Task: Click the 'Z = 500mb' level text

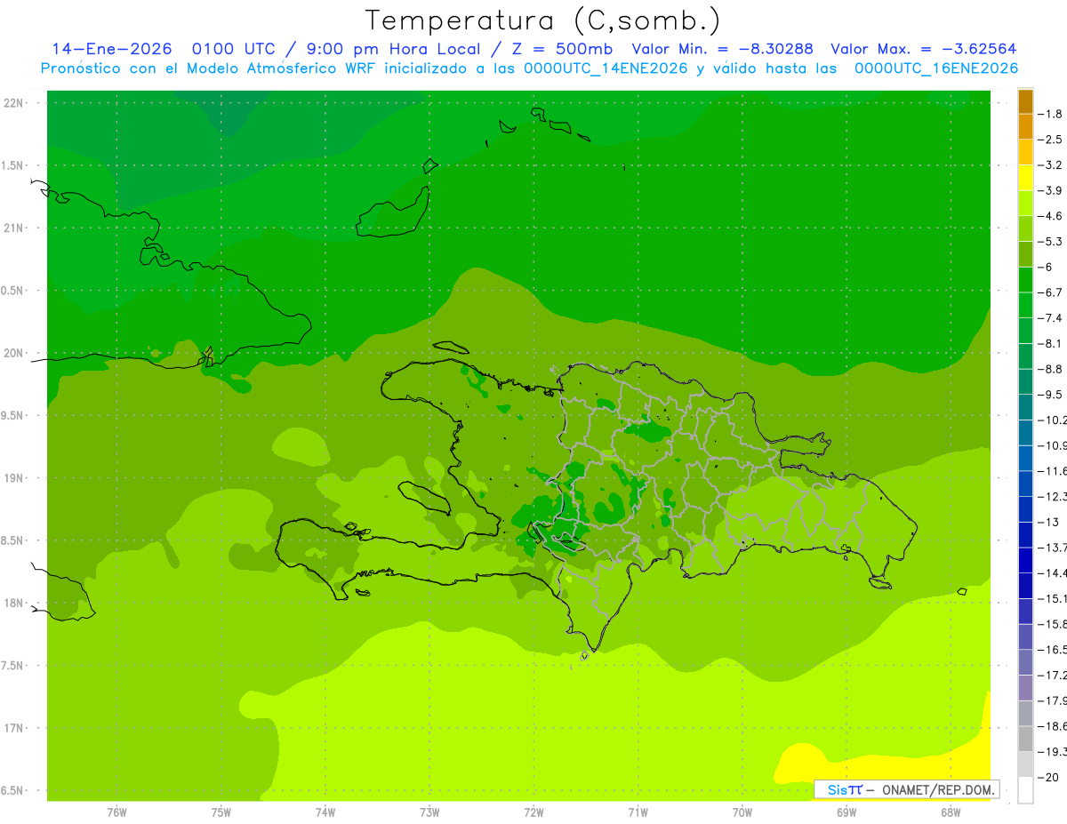Action: coord(564,49)
